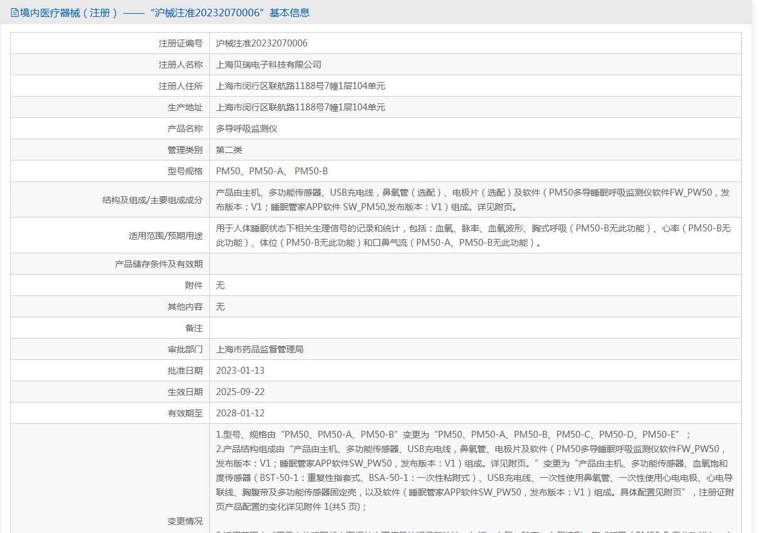The width and height of the screenshot is (759, 533).
Task: Select approval date 2023-01-13
Action: point(241,371)
